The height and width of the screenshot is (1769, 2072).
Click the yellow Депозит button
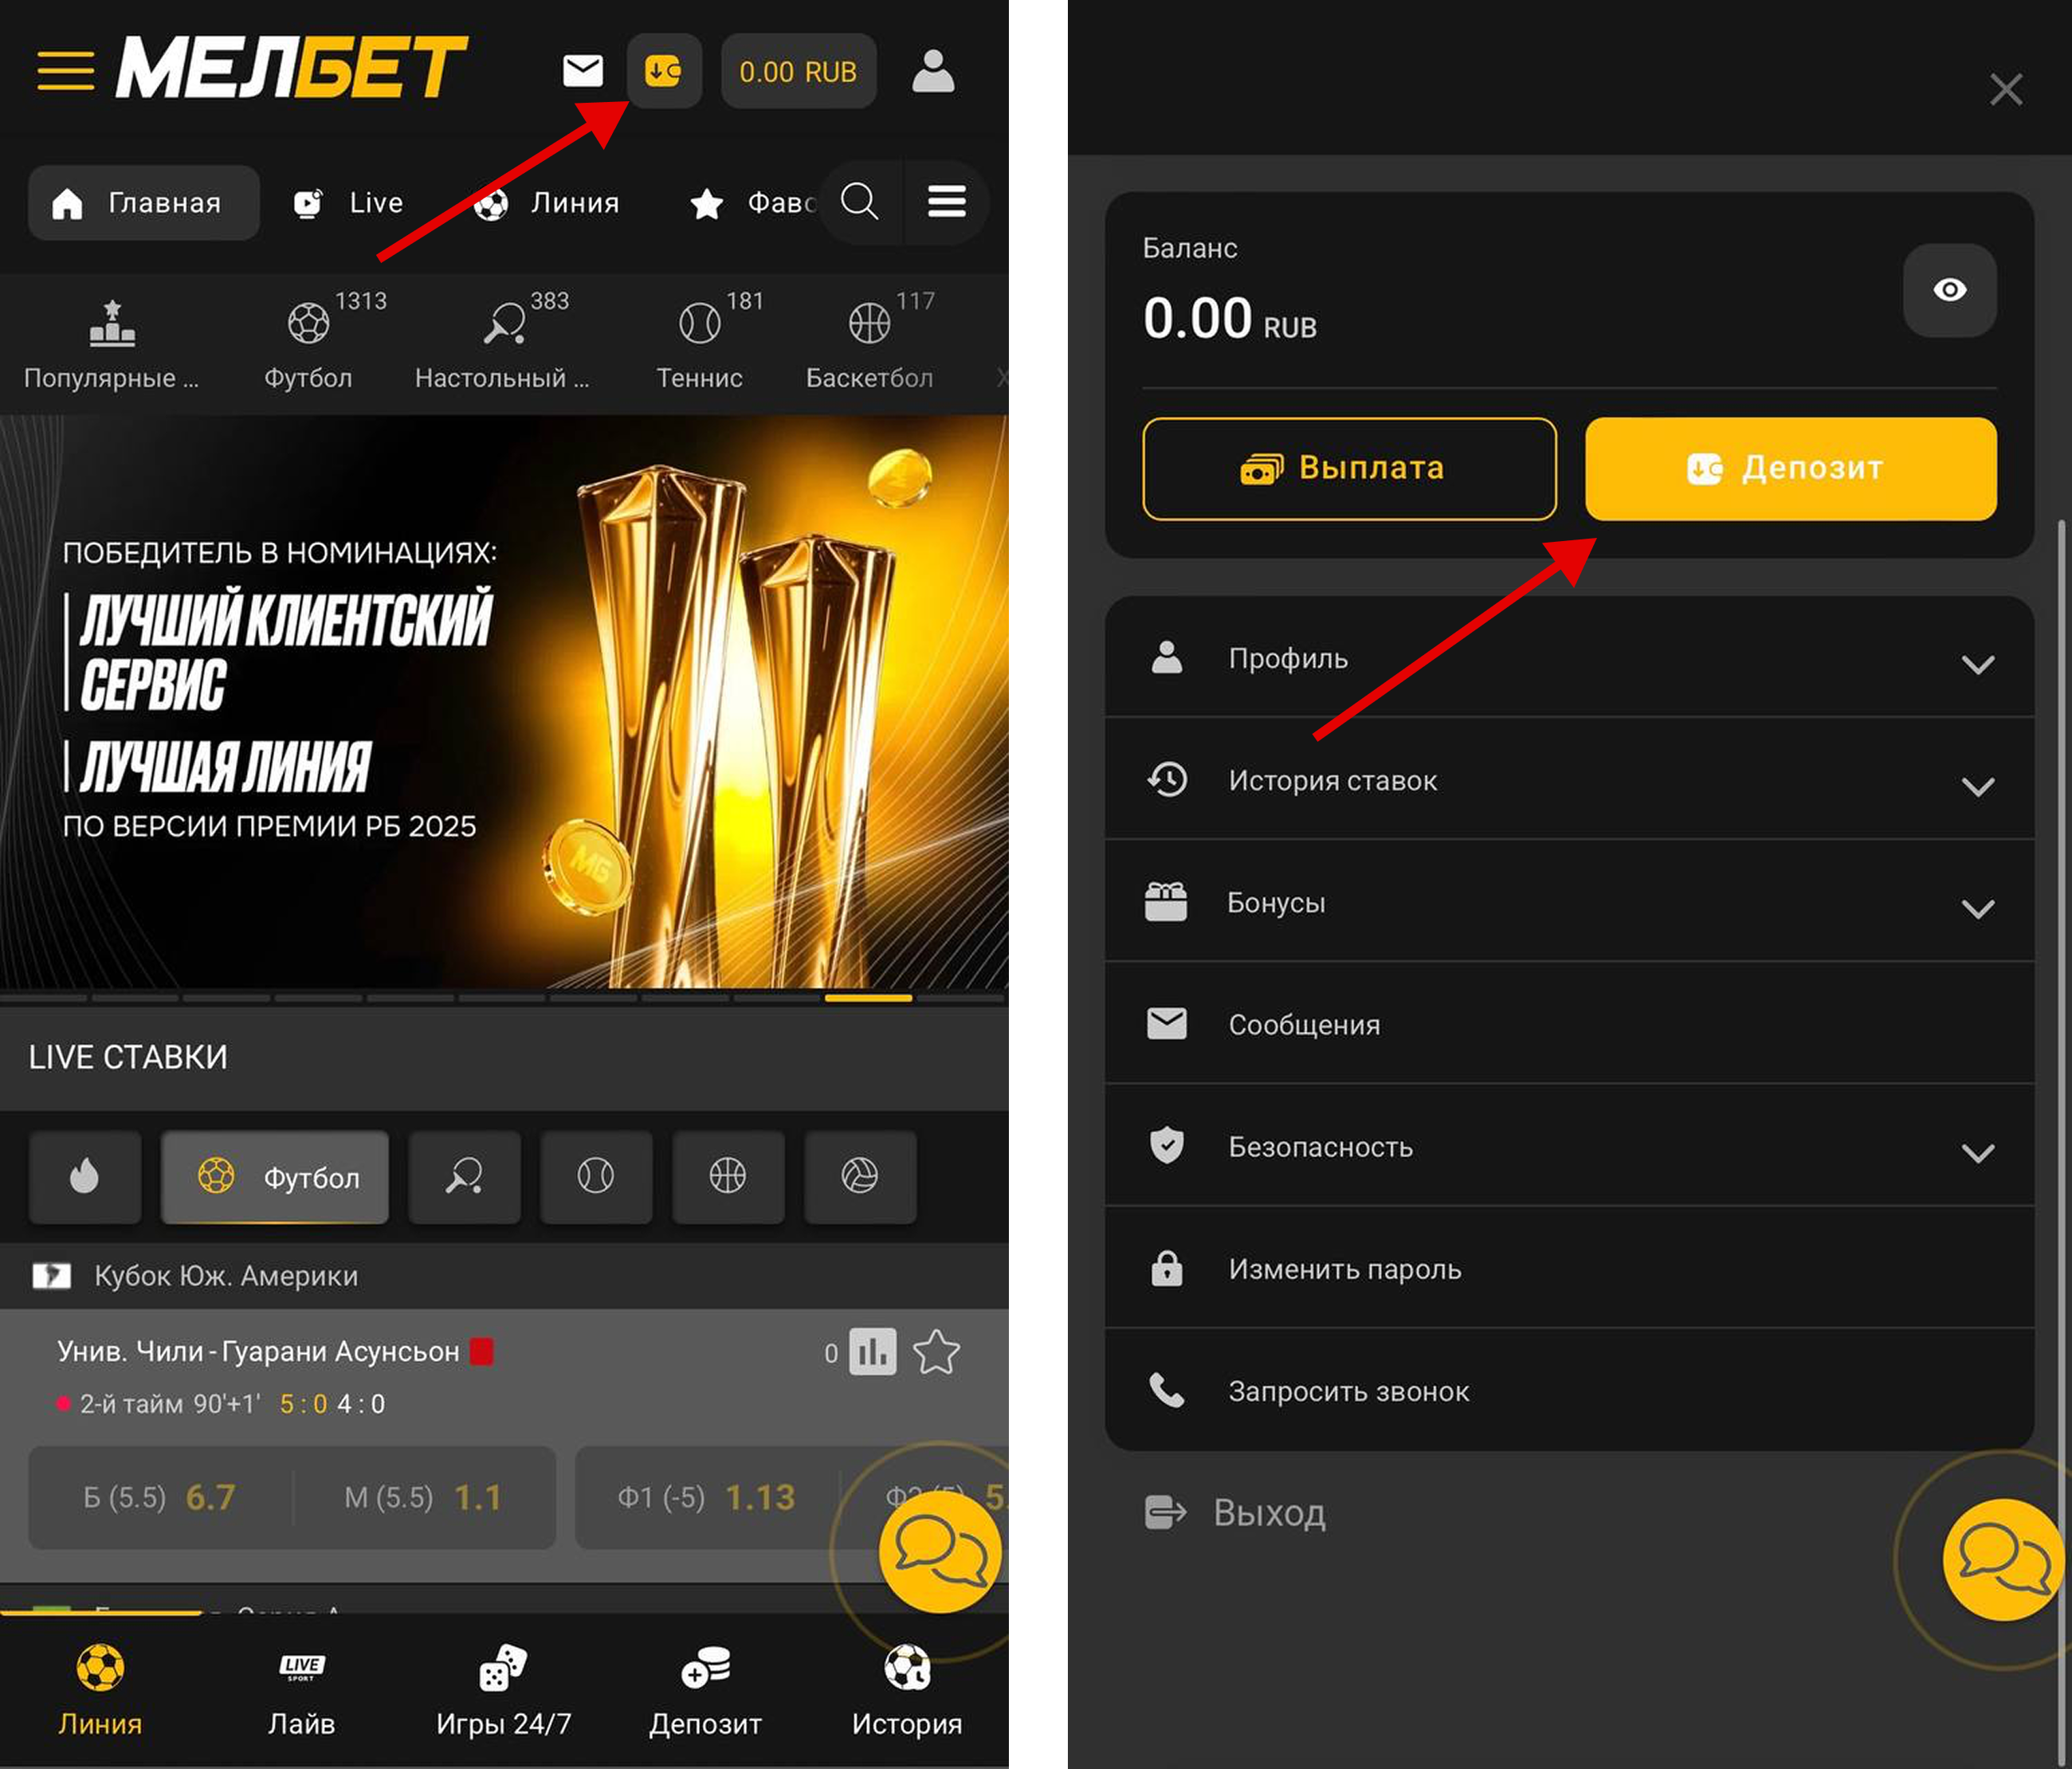[x=1790, y=468]
